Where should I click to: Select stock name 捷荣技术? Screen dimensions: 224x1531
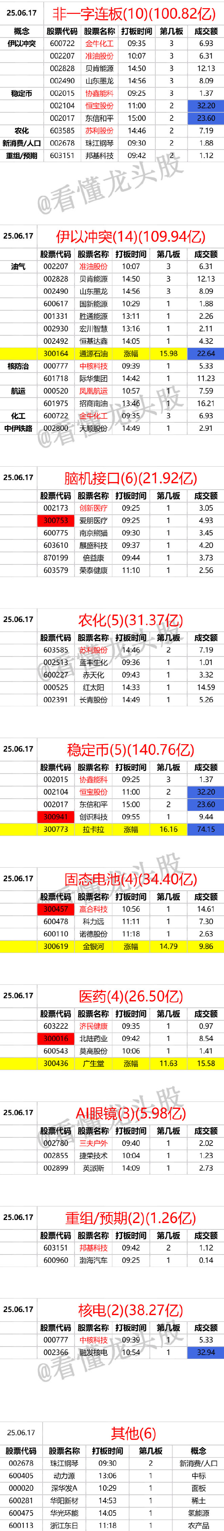pyautogui.click(x=93, y=1156)
